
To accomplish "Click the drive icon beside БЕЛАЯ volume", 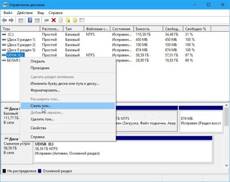I will coord(4,60).
